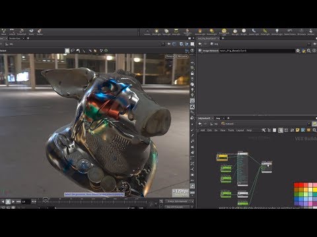Open the View menu in network editor

click(223, 130)
